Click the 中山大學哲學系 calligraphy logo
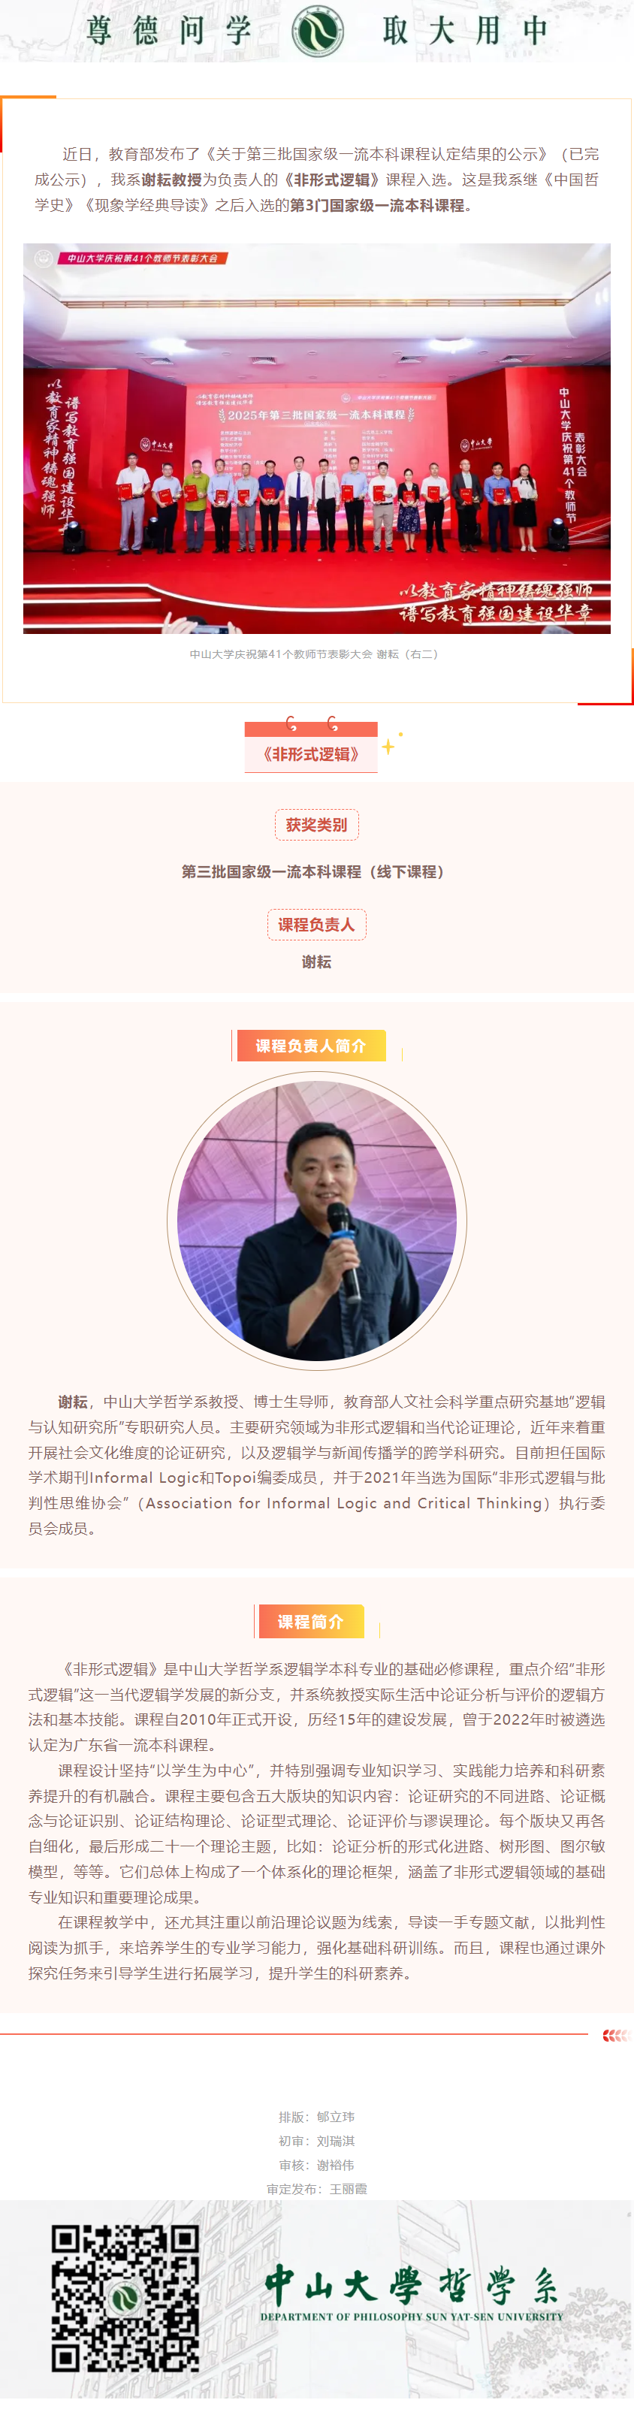Screen dimensions: 634x2424 (x=411, y=2284)
